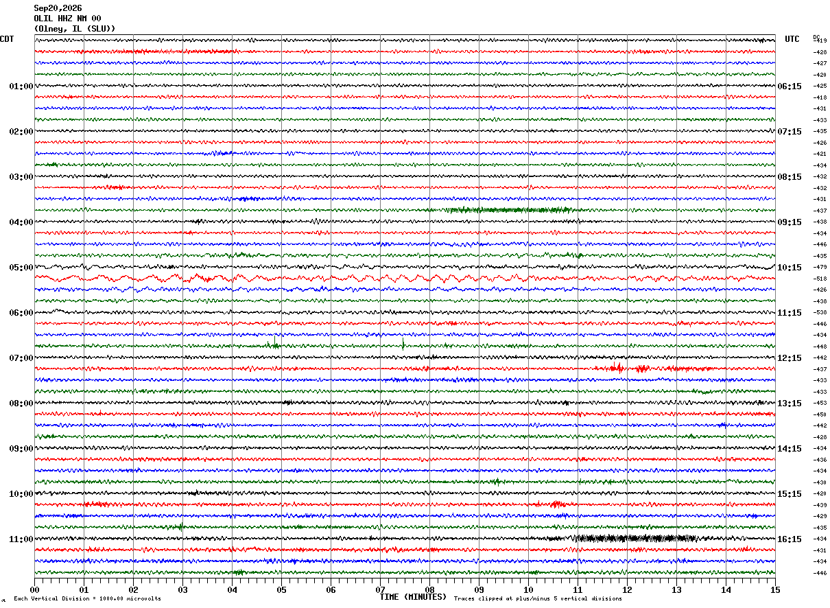The height and width of the screenshot is (608, 830).
Task: Select the 04:00 CDT time label
Action: tap(21, 222)
